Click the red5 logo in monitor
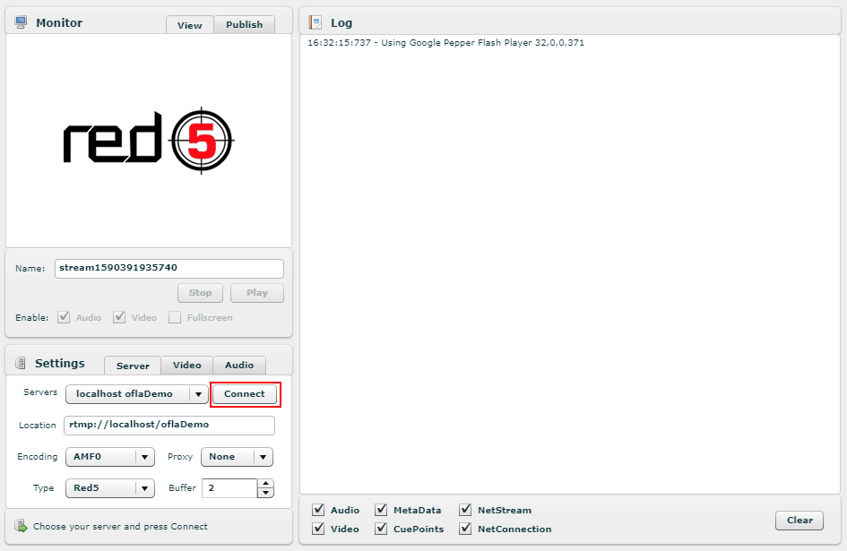Screen dimensions: 847x551 coord(149,141)
